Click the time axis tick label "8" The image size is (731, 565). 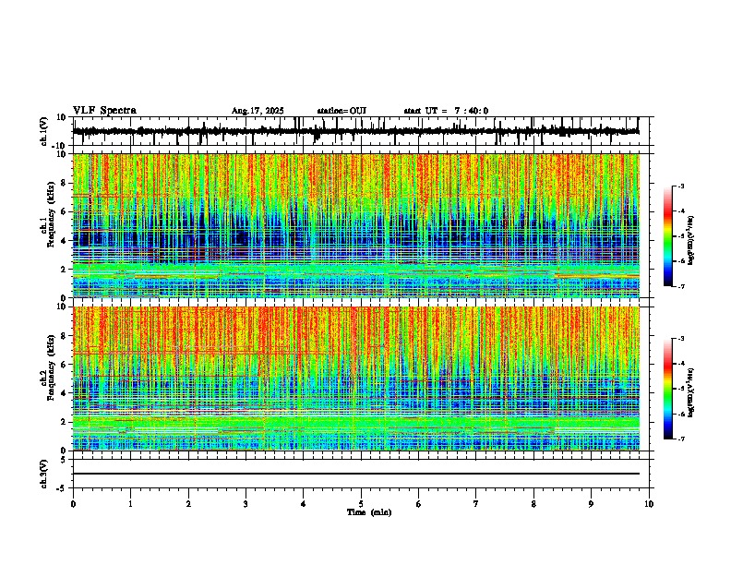pos(533,504)
